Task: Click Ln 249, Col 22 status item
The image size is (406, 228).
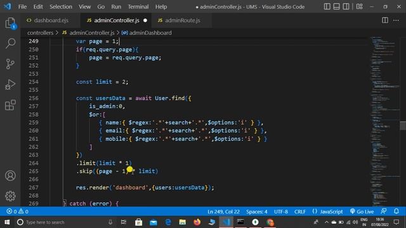Action: pos(223,212)
